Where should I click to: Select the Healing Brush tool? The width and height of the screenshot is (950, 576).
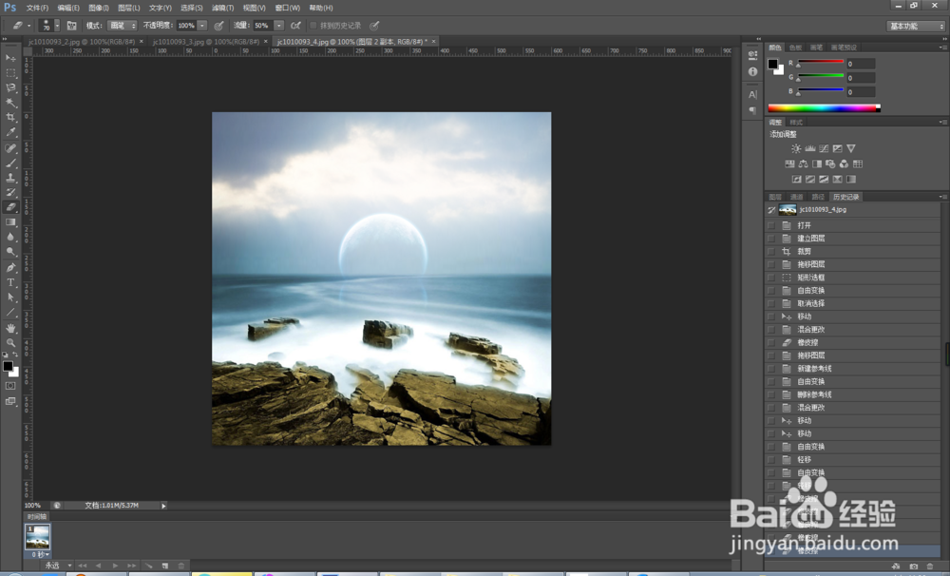point(10,148)
